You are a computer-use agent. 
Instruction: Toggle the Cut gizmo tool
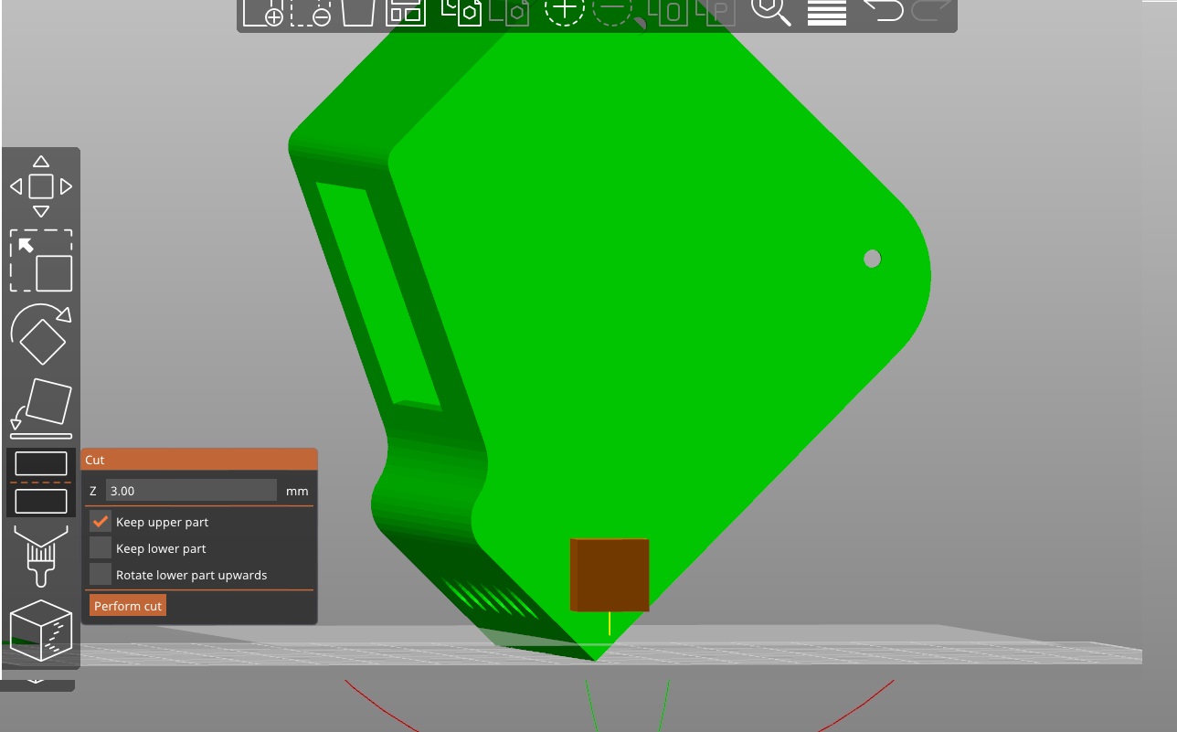(x=41, y=483)
